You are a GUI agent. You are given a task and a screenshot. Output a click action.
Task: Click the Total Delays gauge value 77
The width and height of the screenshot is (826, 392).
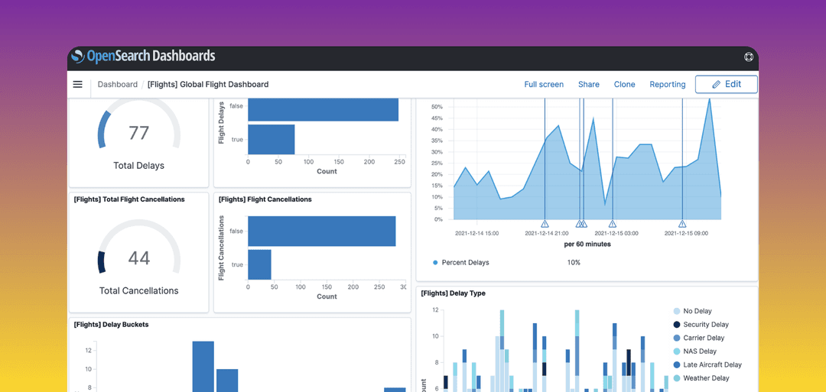pos(138,133)
